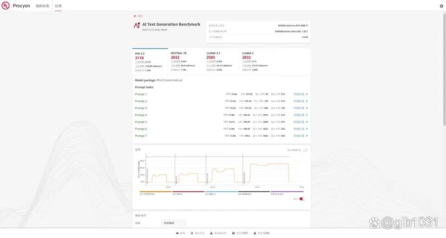Select the MISTRAL 7B score tab

point(186,62)
